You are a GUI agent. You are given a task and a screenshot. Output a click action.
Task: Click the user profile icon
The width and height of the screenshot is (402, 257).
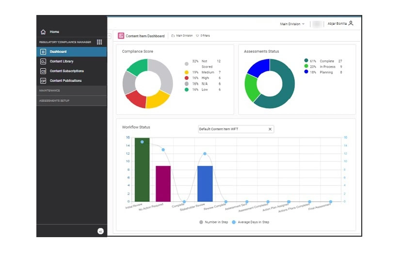point(351,23)
